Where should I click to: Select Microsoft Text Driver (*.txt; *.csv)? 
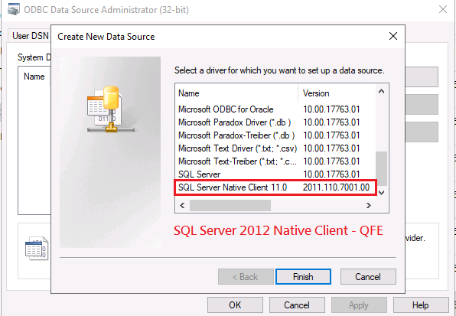(x=275, y=148)
